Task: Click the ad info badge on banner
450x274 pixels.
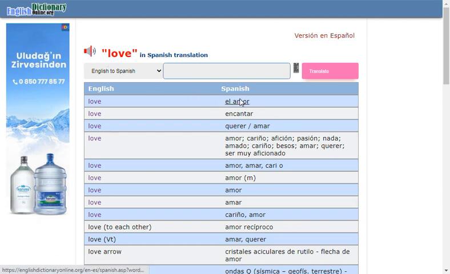Action: pyautogui.click(x=65, y=27)
